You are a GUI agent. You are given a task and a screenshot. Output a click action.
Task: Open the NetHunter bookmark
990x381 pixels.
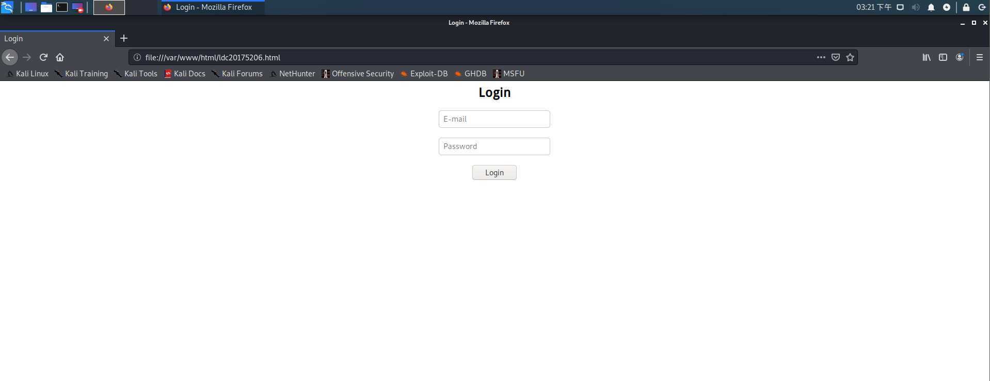292,74
